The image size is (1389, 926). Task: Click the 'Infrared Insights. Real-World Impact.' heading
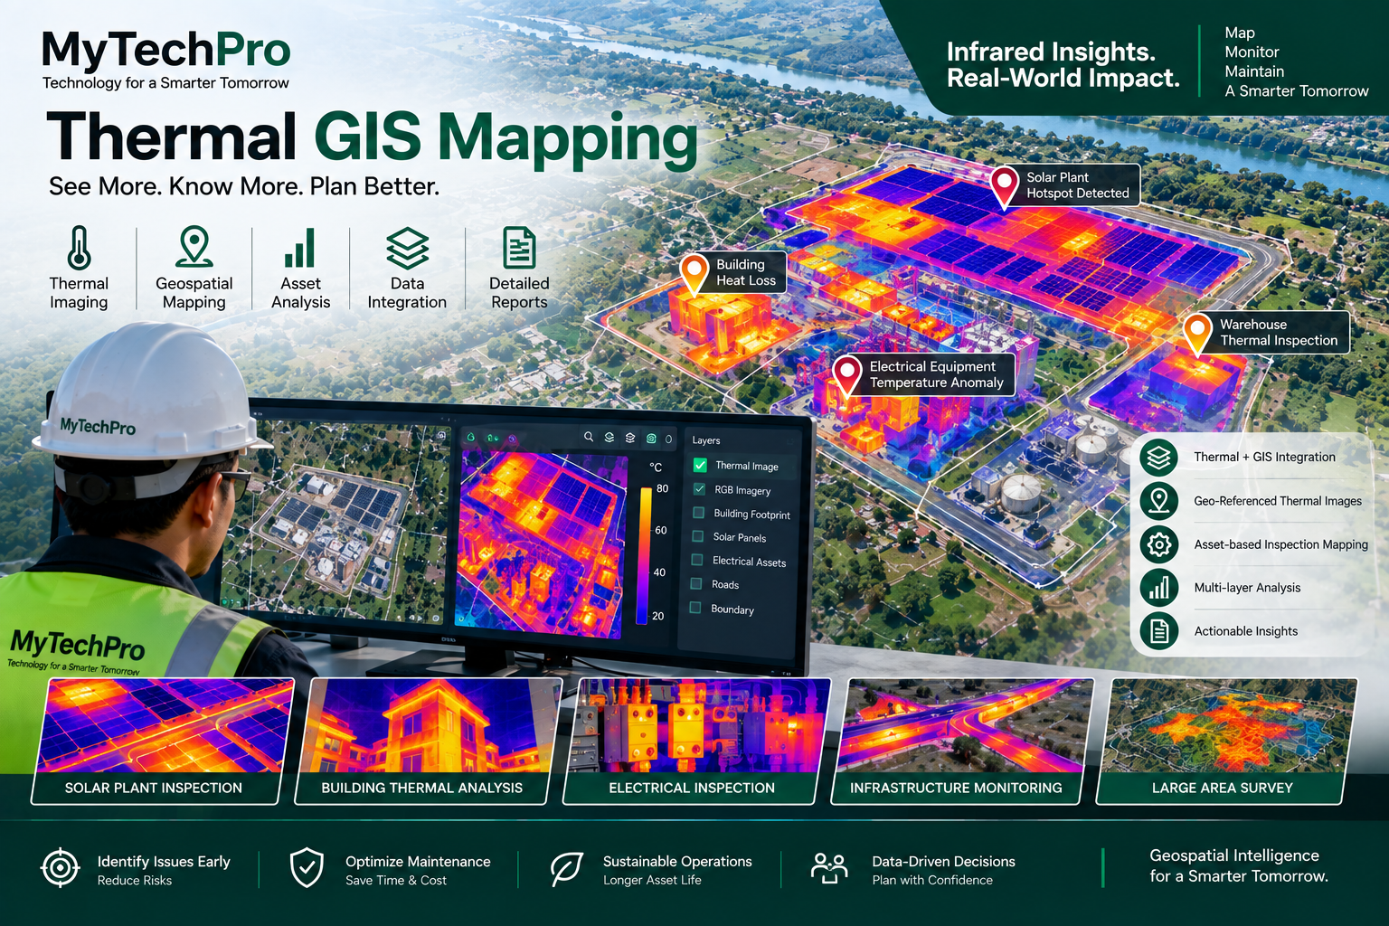1063,65
